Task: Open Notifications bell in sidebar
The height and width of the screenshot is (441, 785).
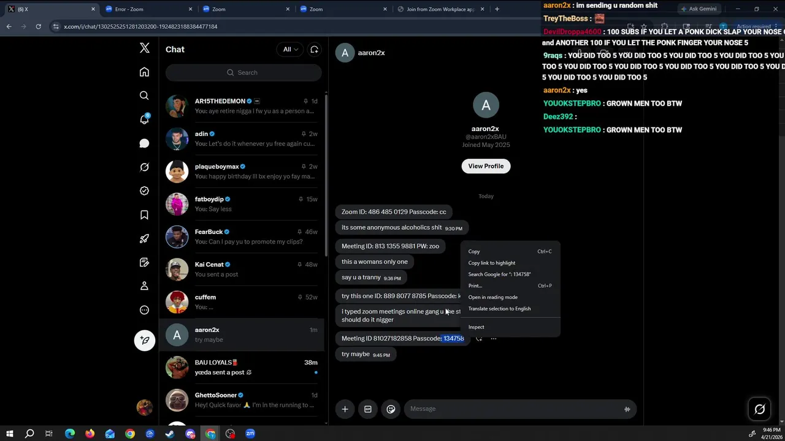Action: pos(144,119)
